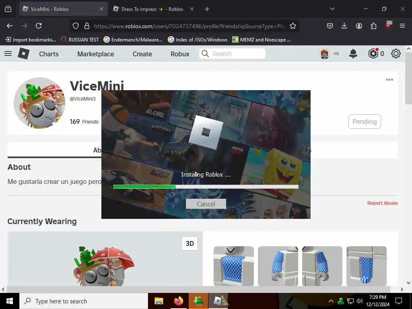The width and height of the screenshot is (412, 309).
Task: Click the Installing Roblox progress bar
Action: (x=206, y=187)
